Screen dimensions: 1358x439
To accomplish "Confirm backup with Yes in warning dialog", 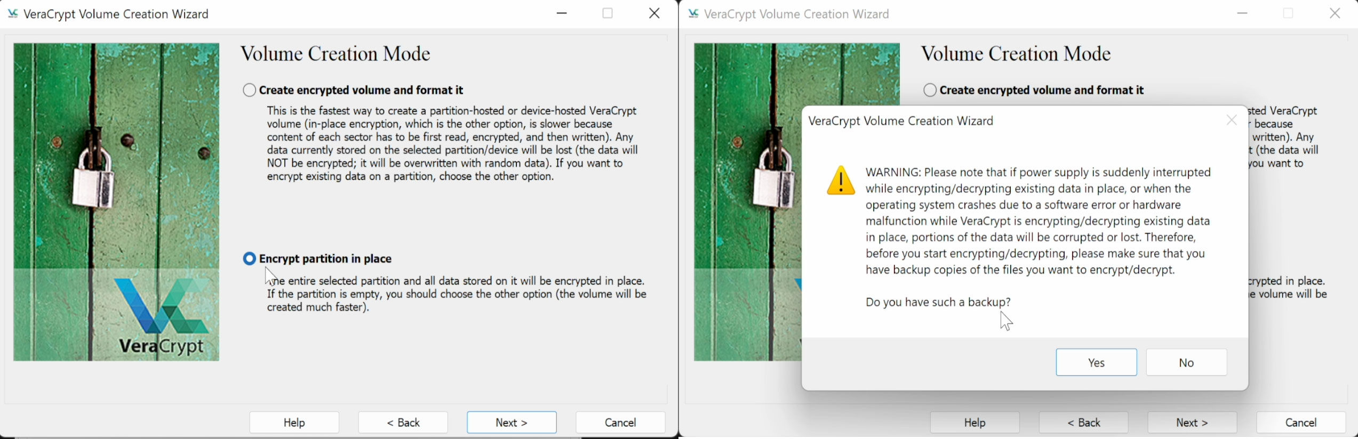I will coord(1097,362).
